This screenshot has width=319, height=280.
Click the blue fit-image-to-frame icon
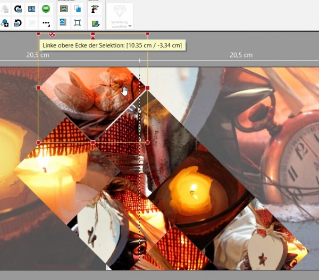[31, 9]
